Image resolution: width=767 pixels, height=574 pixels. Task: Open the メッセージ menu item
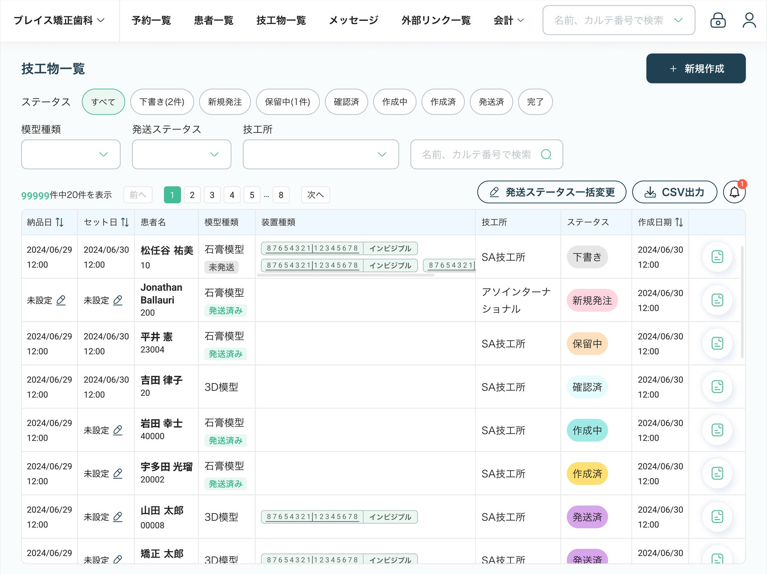click(x=353, y=20)
